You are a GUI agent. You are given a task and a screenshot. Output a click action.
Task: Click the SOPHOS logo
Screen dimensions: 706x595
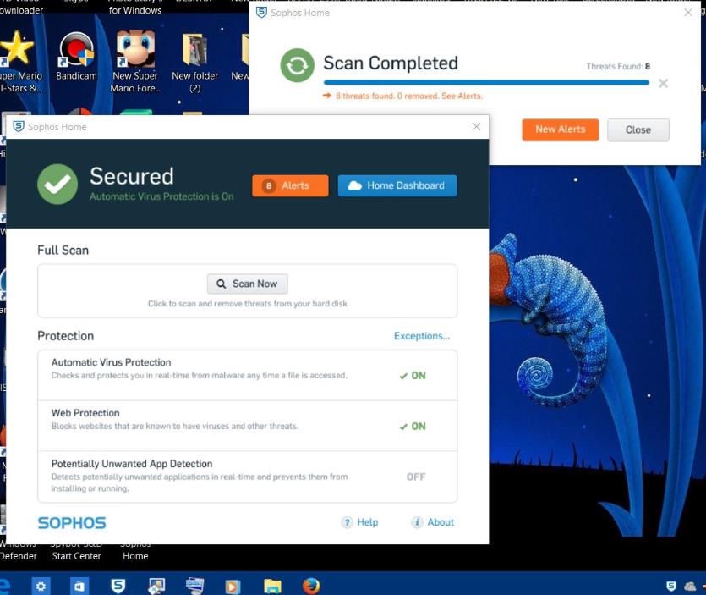click(72, 523)
